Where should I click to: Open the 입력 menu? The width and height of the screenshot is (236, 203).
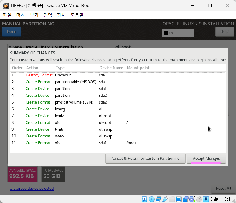coord(48,15)
